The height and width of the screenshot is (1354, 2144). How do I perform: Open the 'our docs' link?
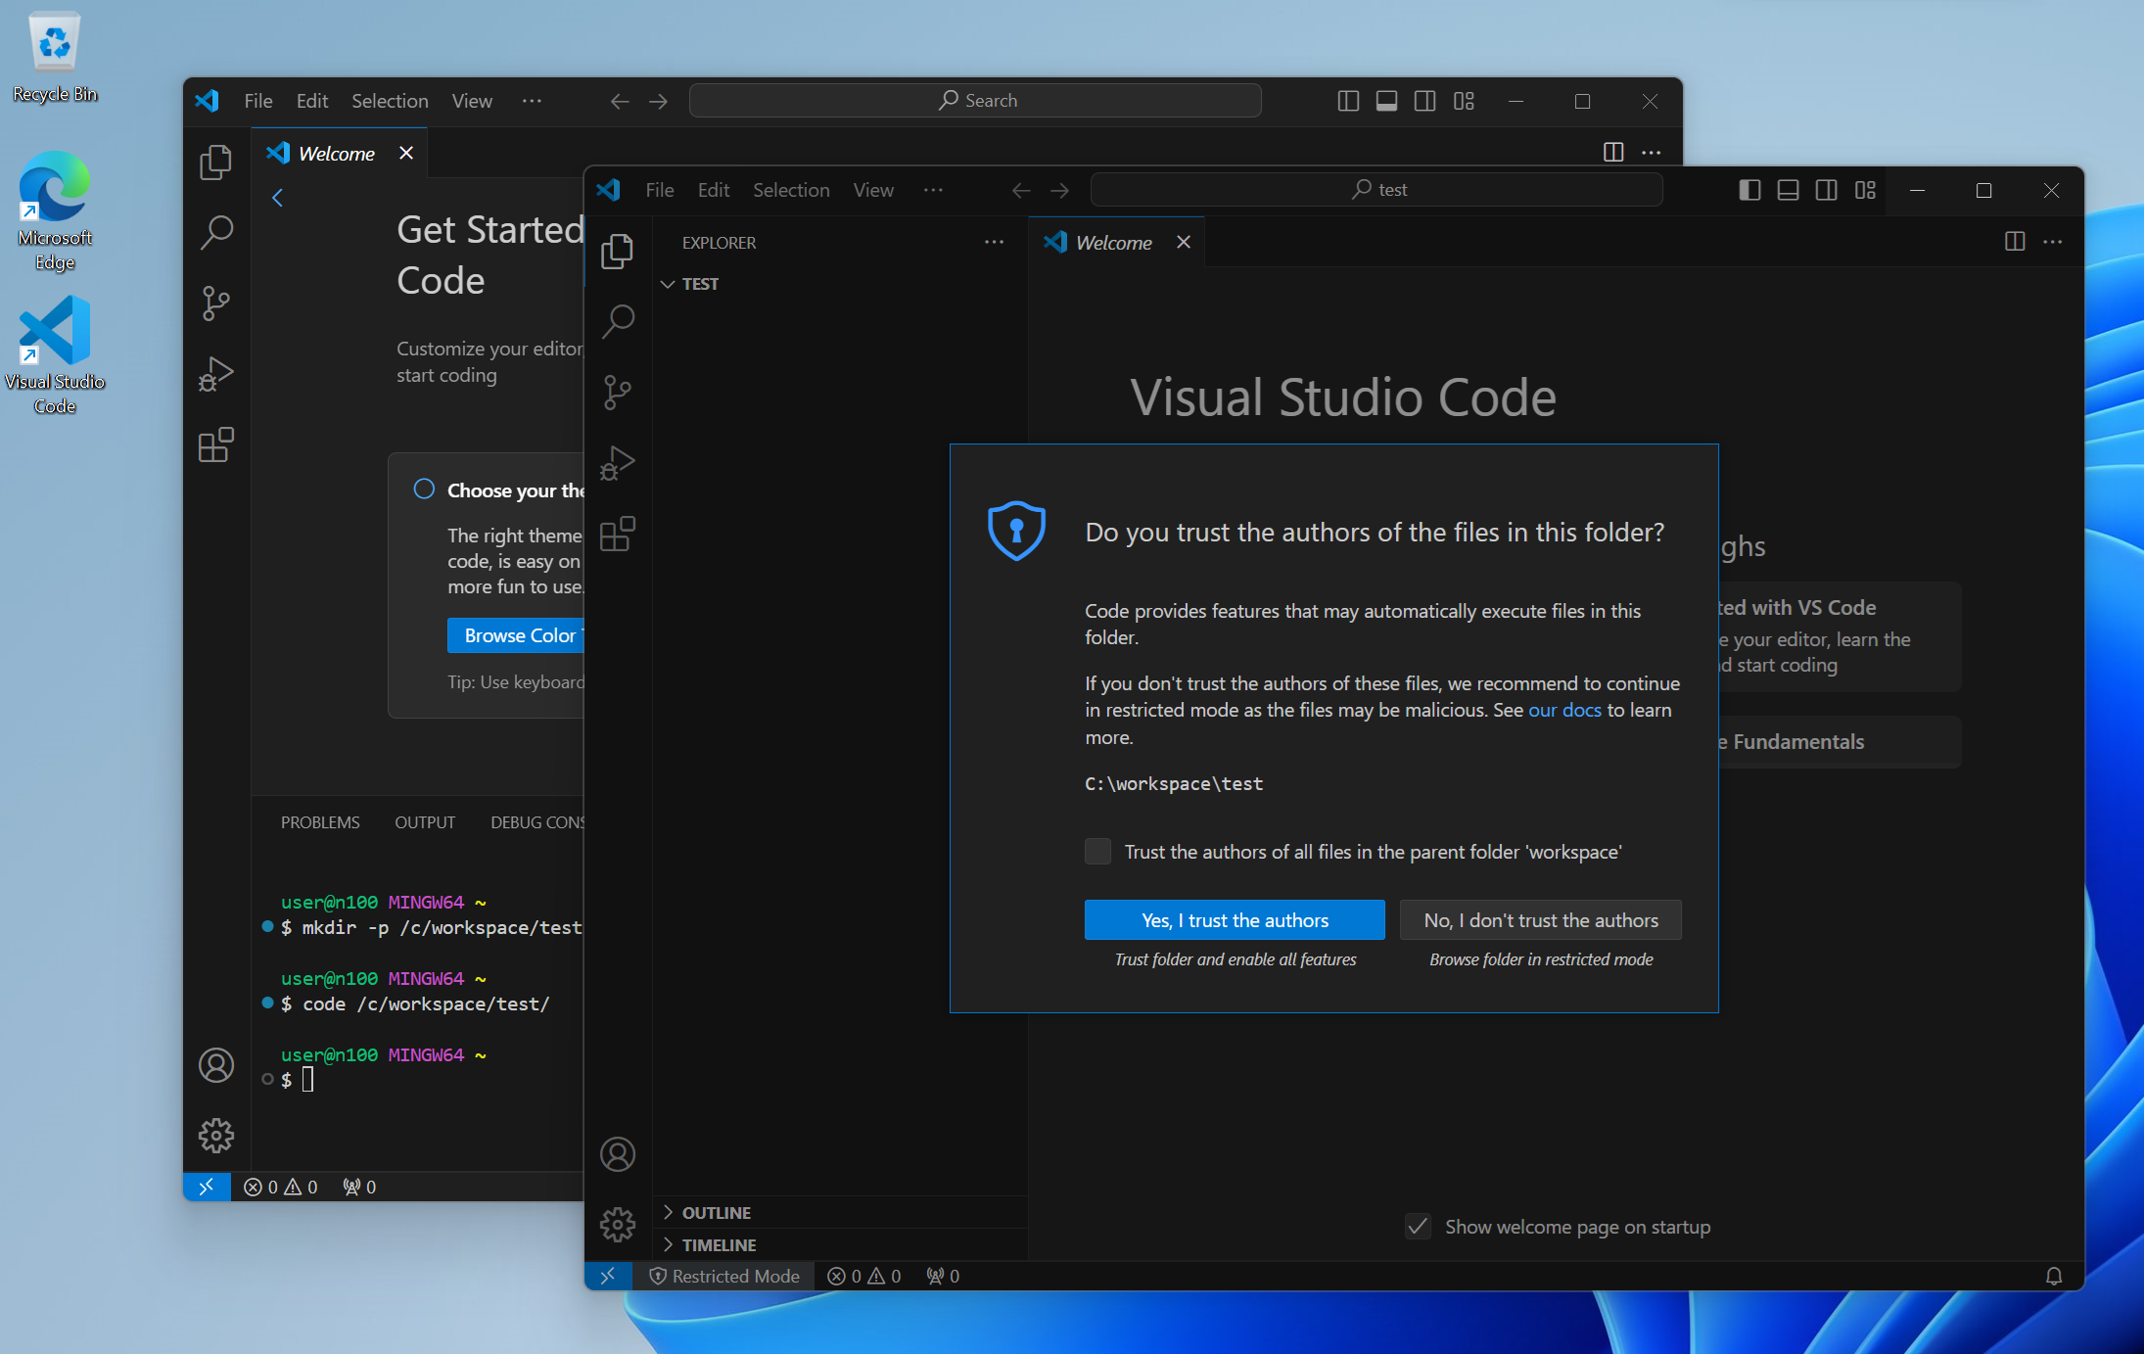1564,710
